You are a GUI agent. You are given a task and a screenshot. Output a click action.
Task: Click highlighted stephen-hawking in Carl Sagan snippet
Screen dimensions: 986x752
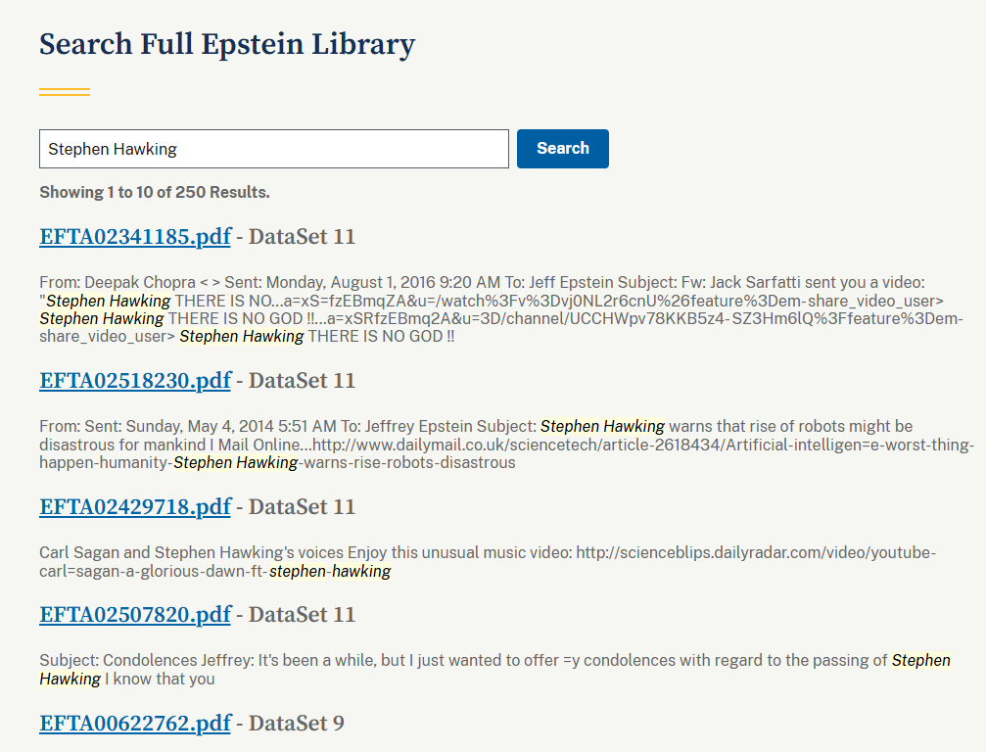tap(330, 572)
